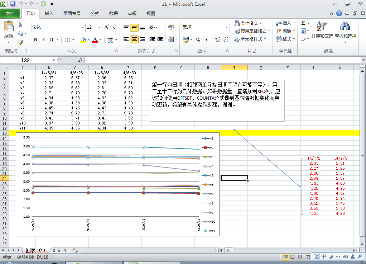This screenshot has width=366, height=264.
Task: Click the phonetic guide wén icon
Action: pyautogui.click(x=110, y=40)
